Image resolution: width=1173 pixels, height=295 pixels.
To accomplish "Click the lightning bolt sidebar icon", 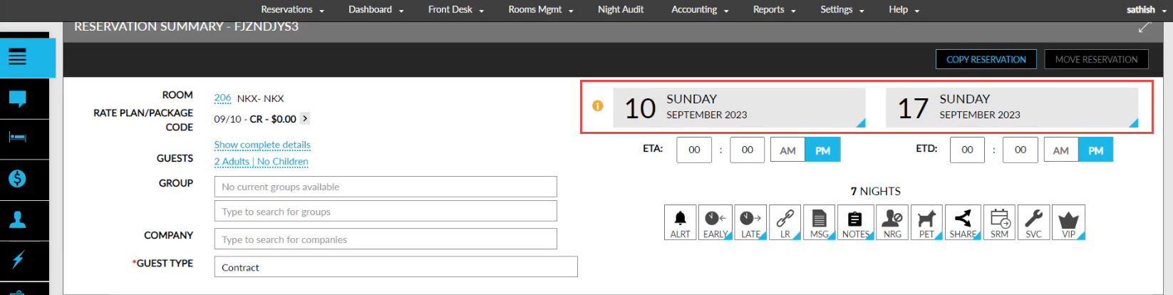I will tap(18, 259).
